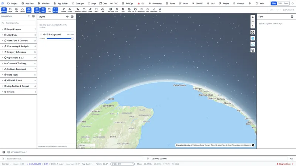Click the Find toolbar tool
Image resolution: width=296 pixels, height=166 pixels.
[x=148, y=10]
